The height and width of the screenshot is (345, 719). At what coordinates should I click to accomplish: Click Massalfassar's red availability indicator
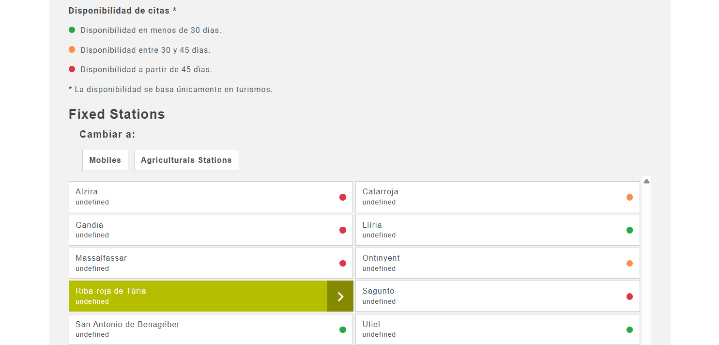tap(343, 264)
